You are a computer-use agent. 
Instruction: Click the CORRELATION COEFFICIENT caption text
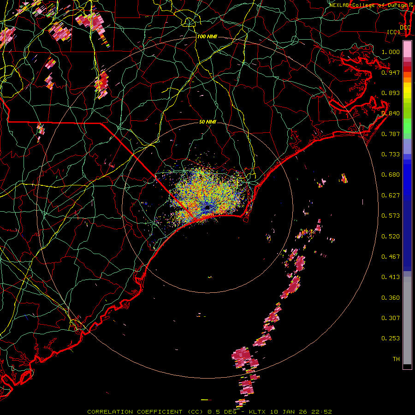[x=135, y=412]
